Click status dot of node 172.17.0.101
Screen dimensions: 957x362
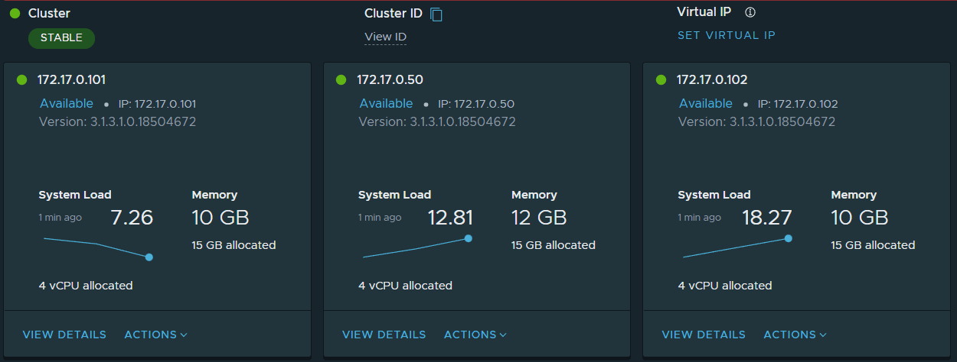21,79
